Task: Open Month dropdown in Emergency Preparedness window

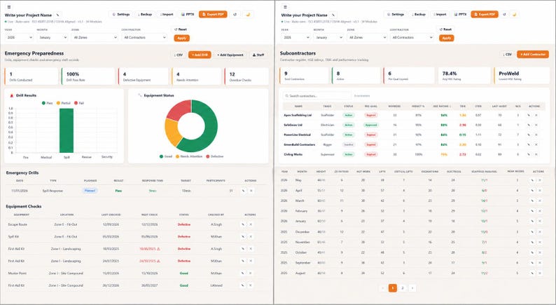Action: [52, 37]
